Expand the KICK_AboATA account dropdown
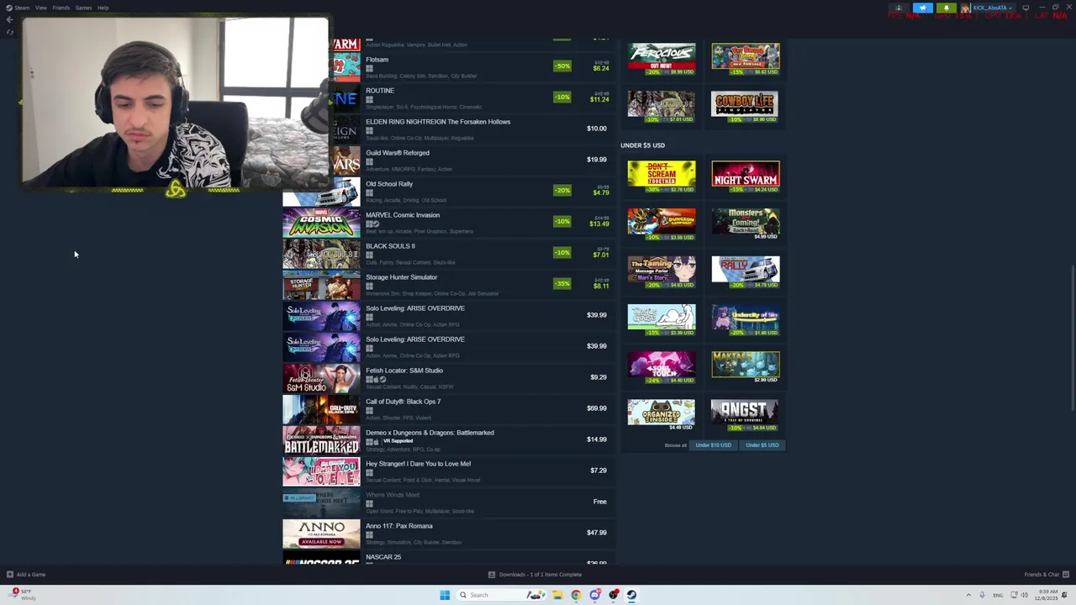The width and height of the screenshot is (1076, 605). tap(992, 8)
